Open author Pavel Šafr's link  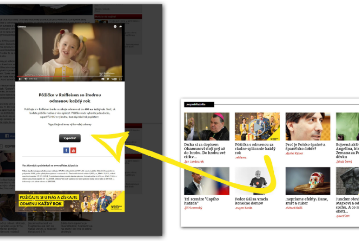(x=343, y=216)
